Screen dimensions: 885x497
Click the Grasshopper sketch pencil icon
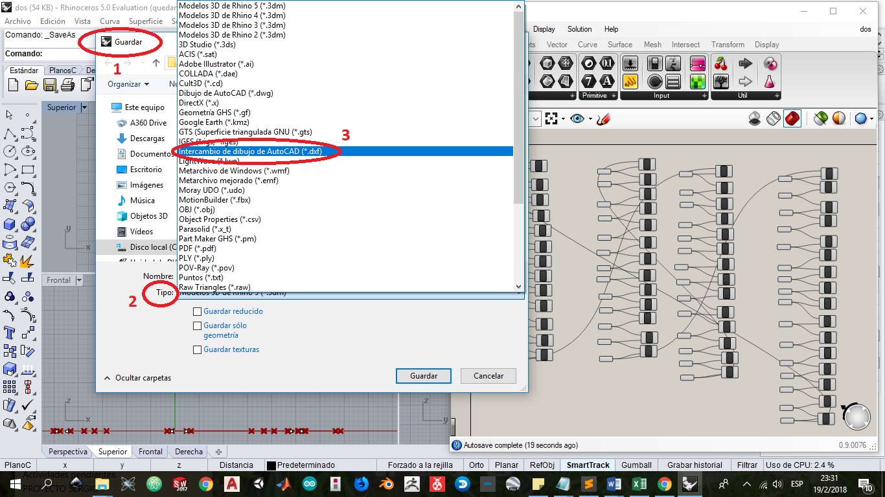tap(603, 119)
